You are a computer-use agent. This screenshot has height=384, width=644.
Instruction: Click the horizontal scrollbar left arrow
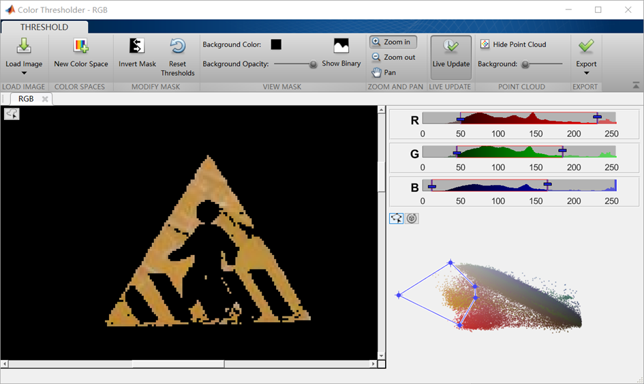4,364
